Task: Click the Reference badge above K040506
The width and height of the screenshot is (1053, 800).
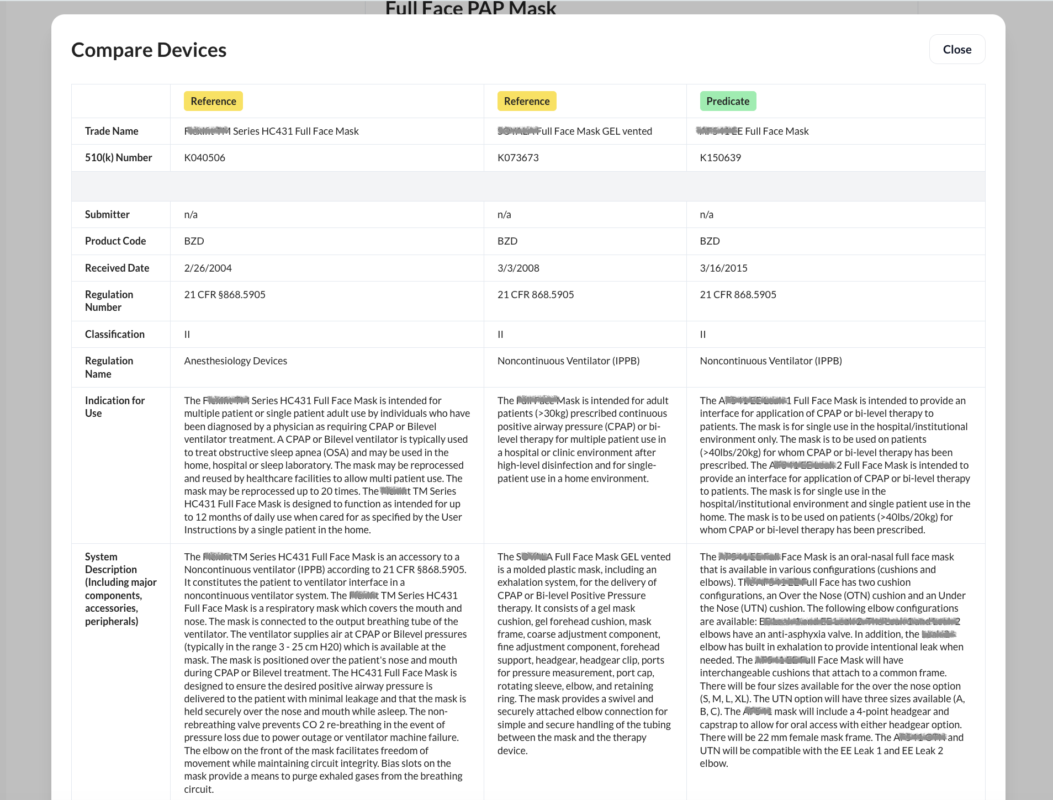Action: click(213, 102)
